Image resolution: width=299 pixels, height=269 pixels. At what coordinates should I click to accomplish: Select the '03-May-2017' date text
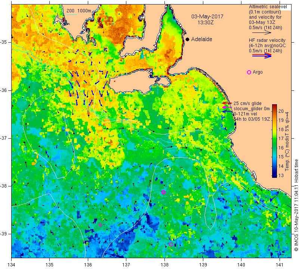click(x=207, y=16)
